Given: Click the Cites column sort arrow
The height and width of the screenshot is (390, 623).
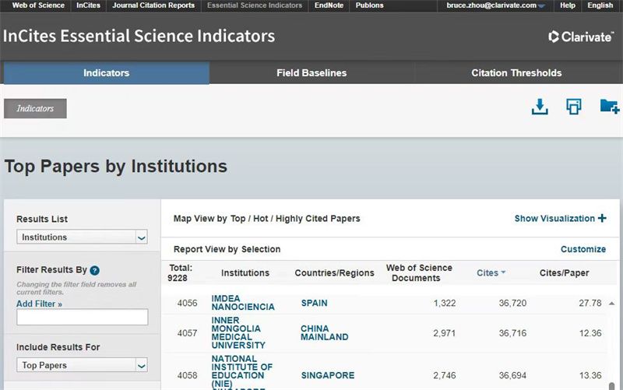Looking at the screenshot, I should pyautogui.click(x=503, y=272).
